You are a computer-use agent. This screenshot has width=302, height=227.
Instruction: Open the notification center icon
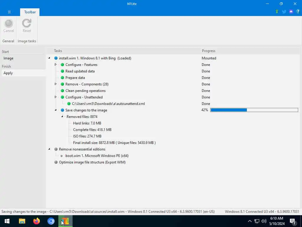click(293, 221)
